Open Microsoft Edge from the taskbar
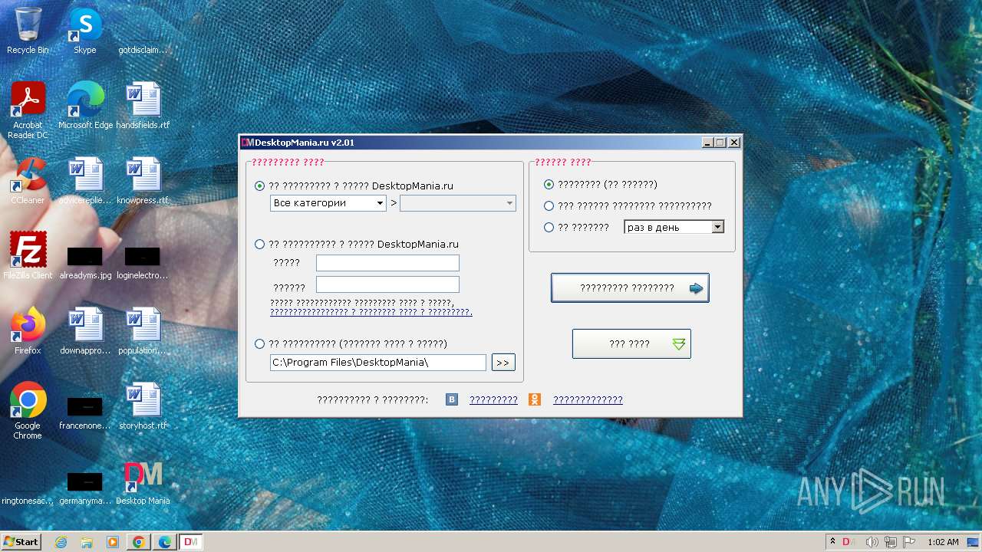Image resolution: width=982 pixels, height=552 pixels. [165, 542]
